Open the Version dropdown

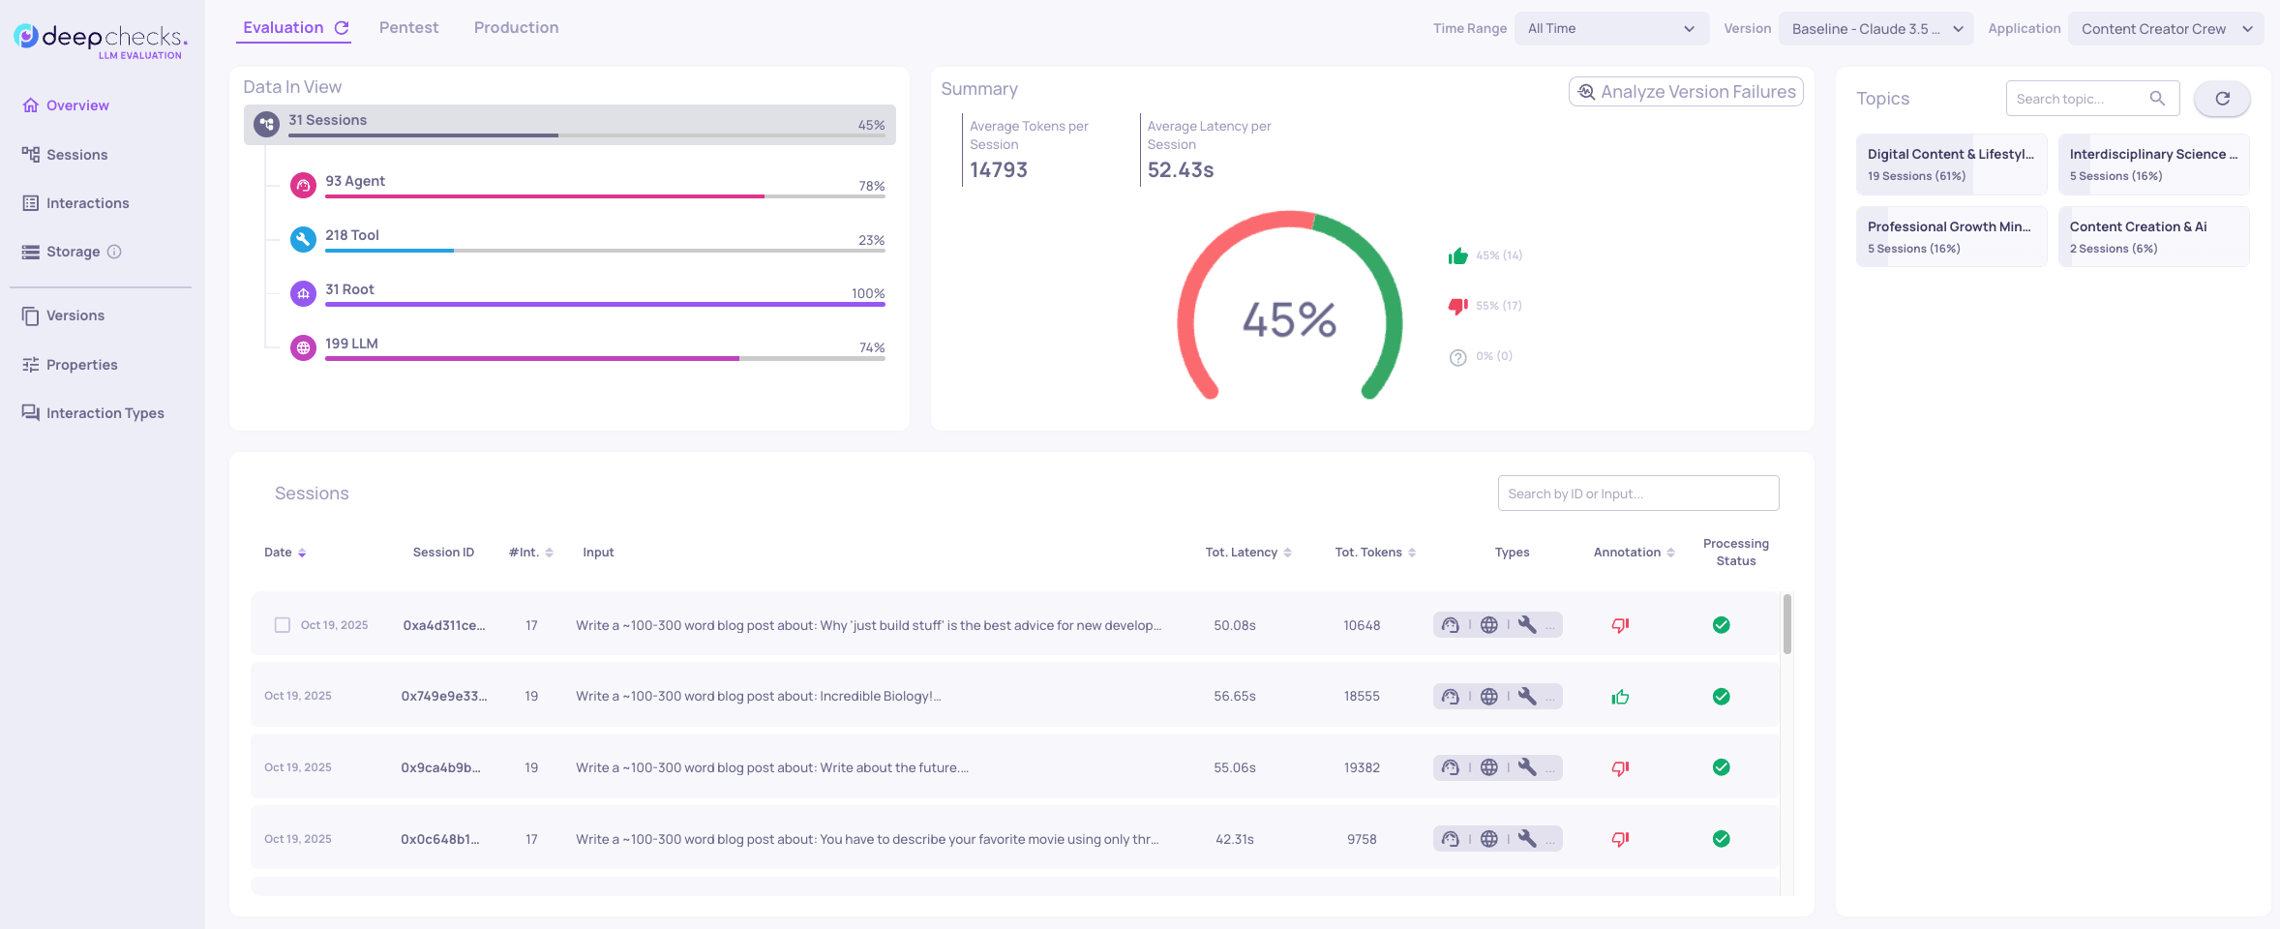click(x=1876, y=29)
